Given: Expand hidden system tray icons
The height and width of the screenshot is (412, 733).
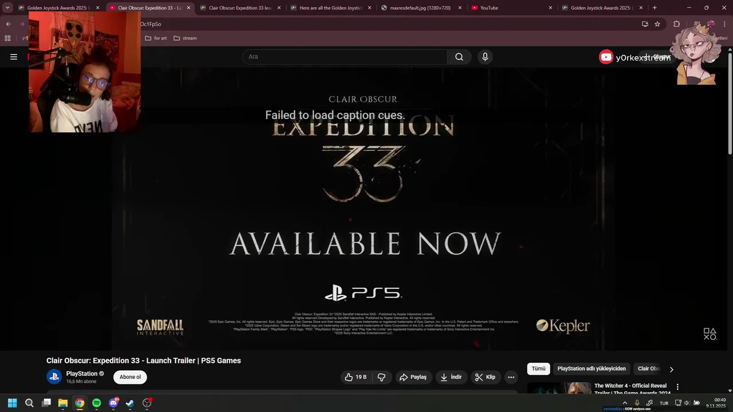Looking at the screenshot, I should [x=625, y=403].
